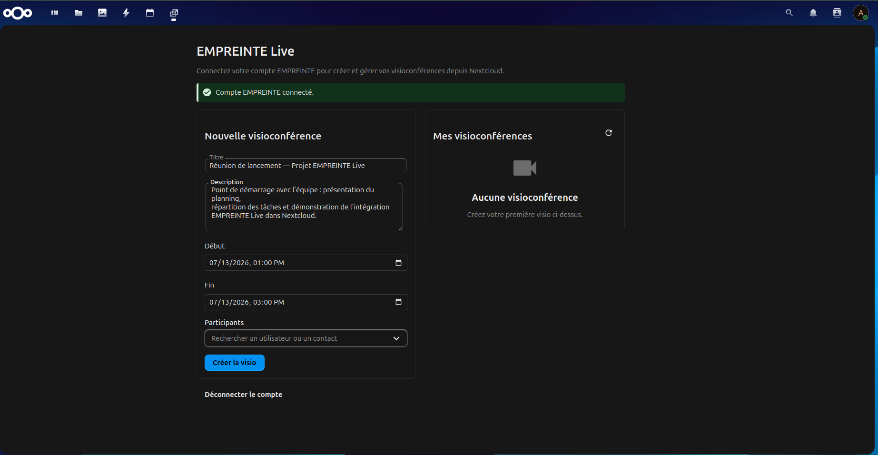Click the green connected checkmark icon
This screenshot has width=878, height=455.
[207, 92]
